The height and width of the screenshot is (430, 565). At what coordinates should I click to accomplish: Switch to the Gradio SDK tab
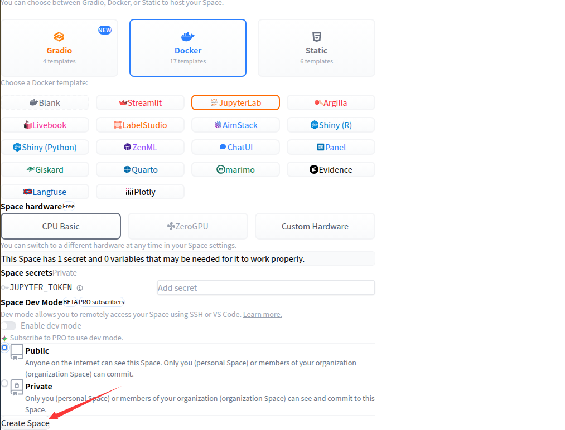click(x=59, y=48)
